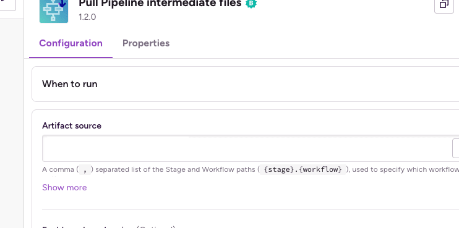Click the Artifact source field label

click(72, 125)
